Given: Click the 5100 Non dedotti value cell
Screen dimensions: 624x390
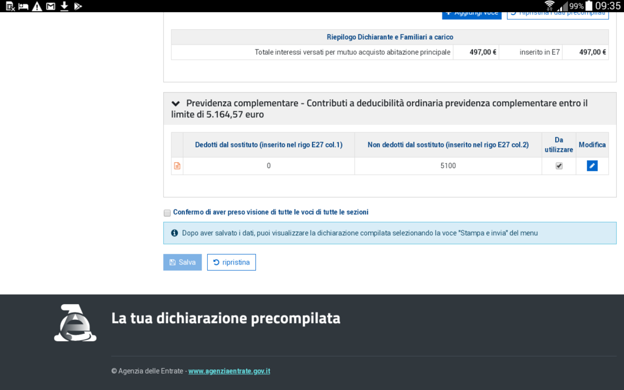Looking at the screenshot, I should [x=448, y=166].
